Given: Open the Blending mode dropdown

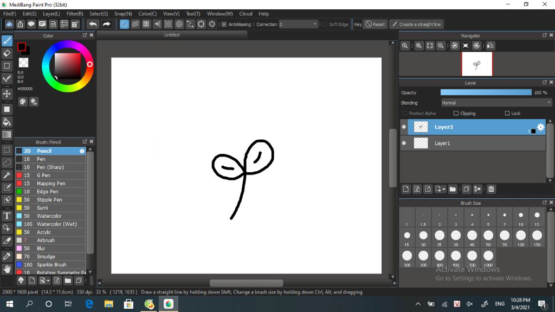Looking at the screenshot, I should (496, 103).
